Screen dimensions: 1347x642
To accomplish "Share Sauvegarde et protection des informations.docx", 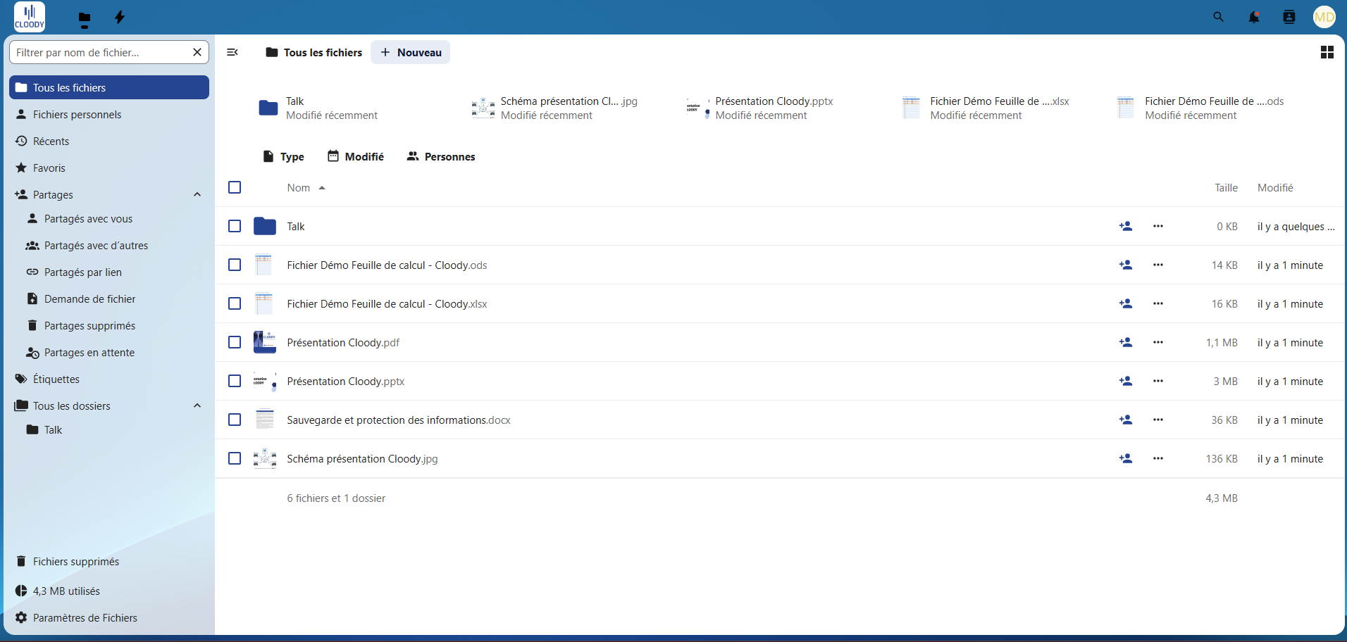I will 1126,420.
